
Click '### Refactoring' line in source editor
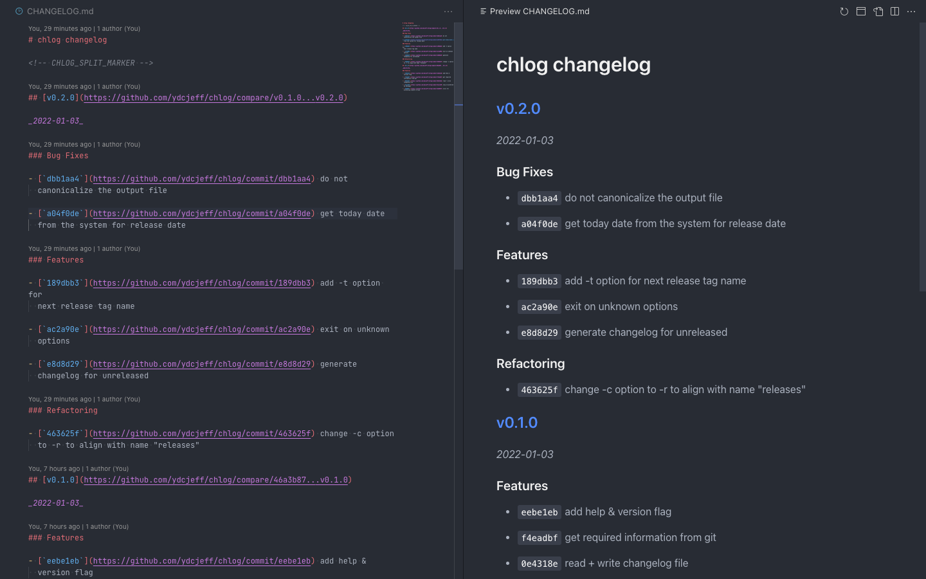pyautogui.click(x=63, y=410)
